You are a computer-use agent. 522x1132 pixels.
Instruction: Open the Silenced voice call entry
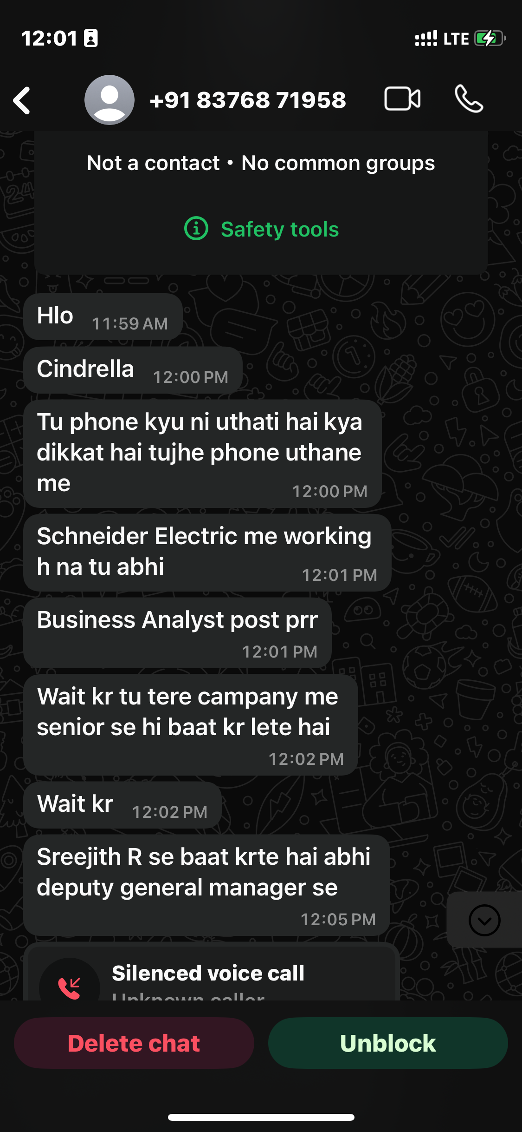[212, 973]
